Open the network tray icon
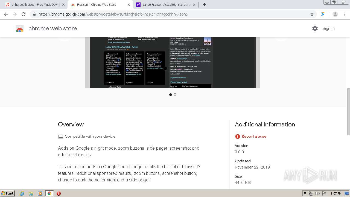 (x=311, y=193)
